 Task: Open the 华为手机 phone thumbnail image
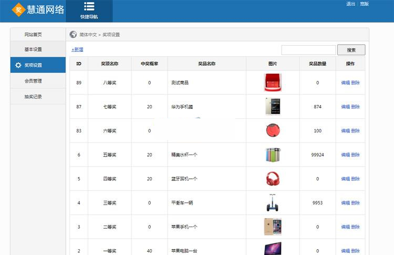pyautogui.click(x=273, y=107)
